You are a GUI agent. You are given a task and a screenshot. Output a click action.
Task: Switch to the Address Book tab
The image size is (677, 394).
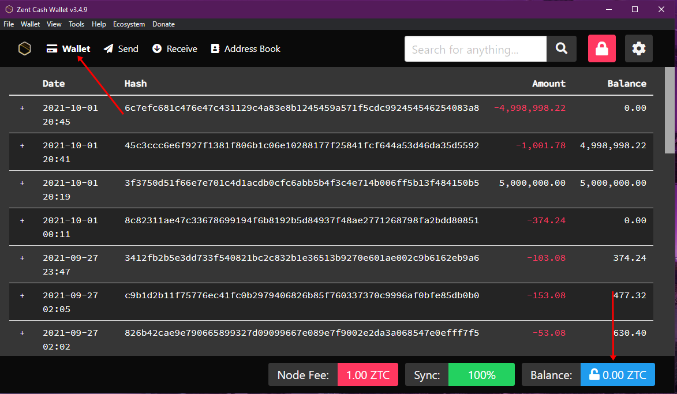pyautogui.click(x=245, y=49)
